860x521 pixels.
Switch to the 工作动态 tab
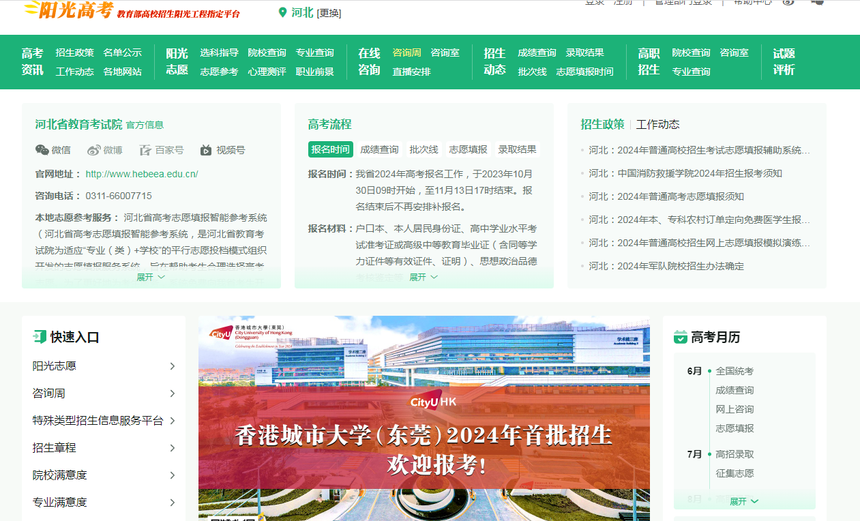[x=658, y=124]
